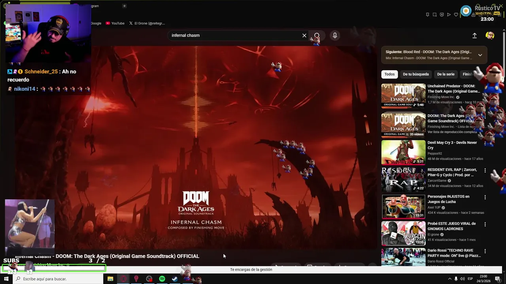Clear the 'infernal chasm' search text
This screenshot has width=506, height=284.
click(304, 35)
